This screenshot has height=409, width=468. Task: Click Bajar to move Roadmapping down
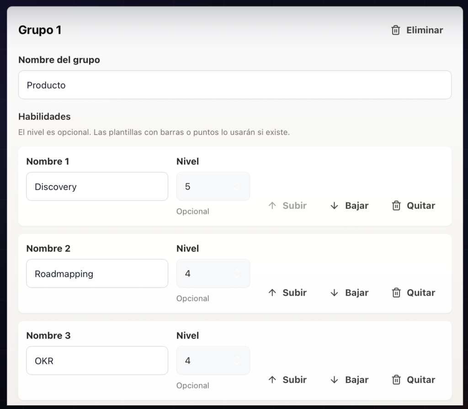[349, 292]
